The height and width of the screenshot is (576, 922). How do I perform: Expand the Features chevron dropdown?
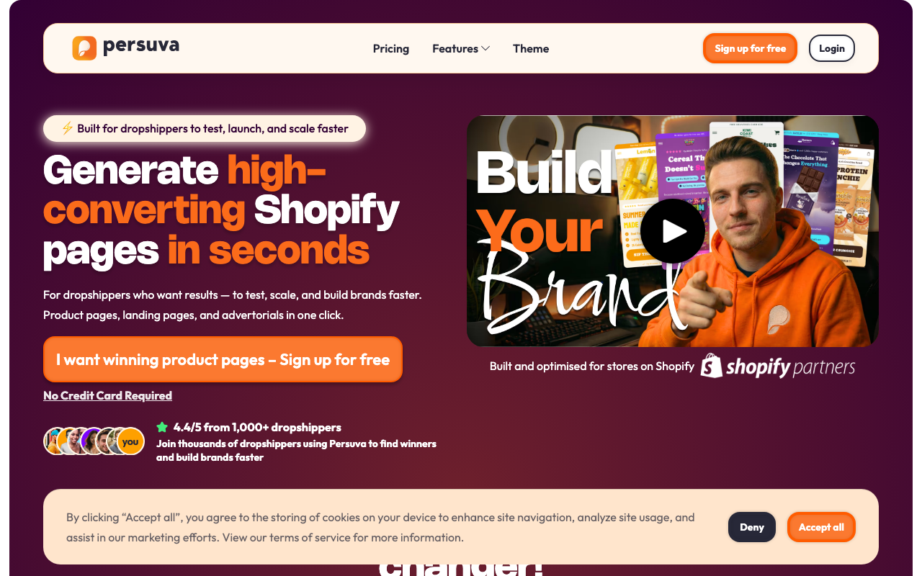point(485,48)
